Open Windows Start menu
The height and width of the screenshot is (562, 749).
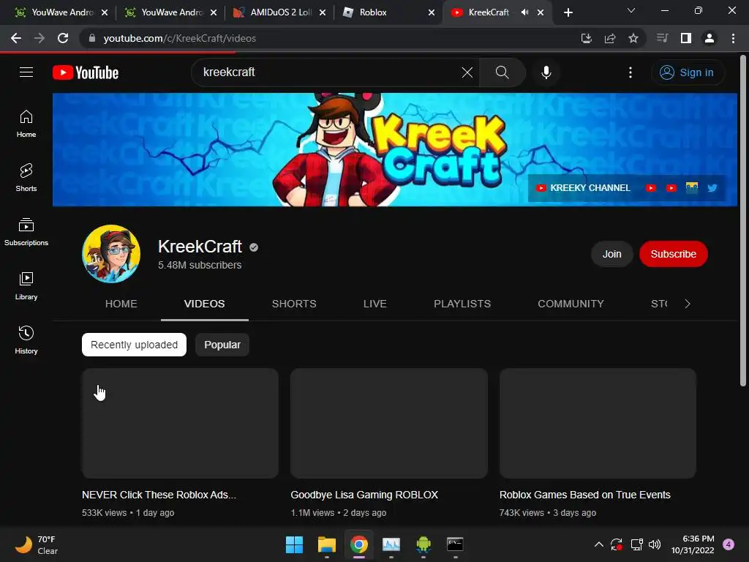(x=294, y=544)
